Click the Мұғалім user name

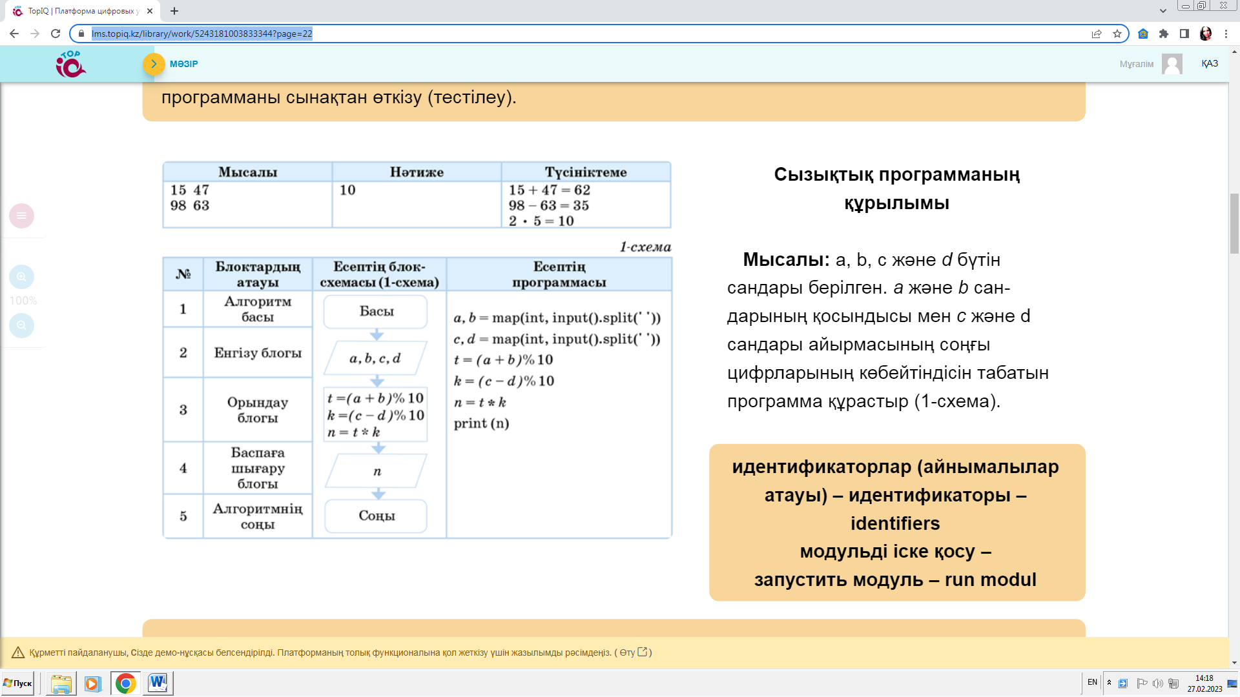pos(1136,64)
